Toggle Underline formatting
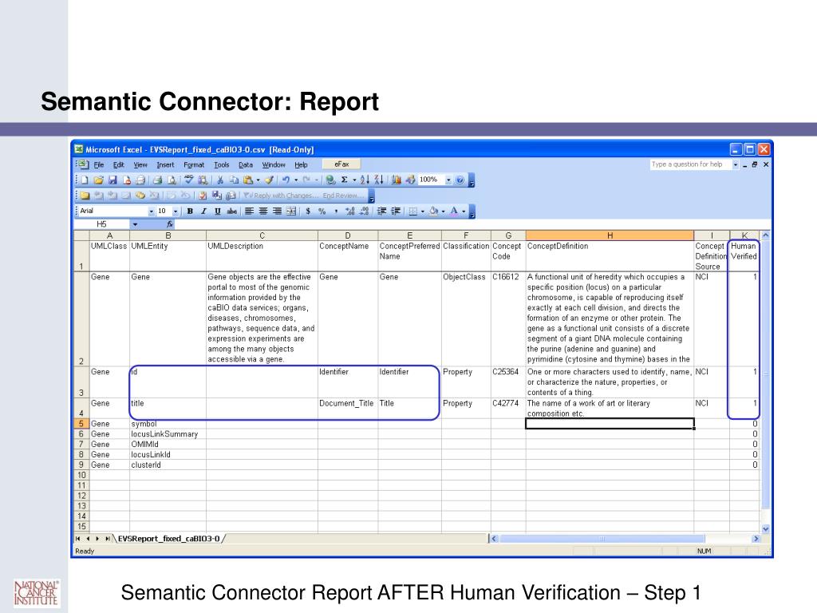Viewport: 817px width, 613px height. tap(218, 211)
